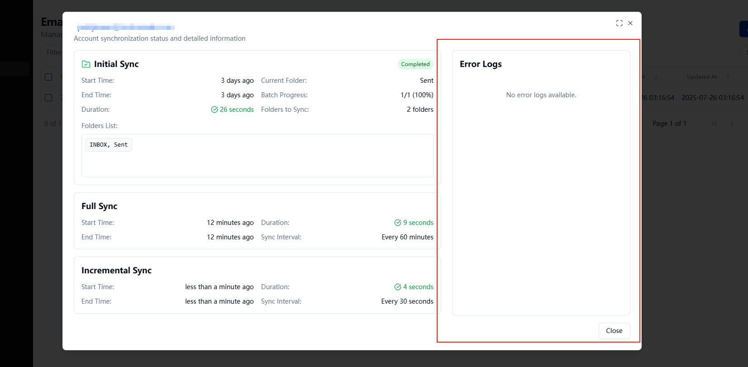Image resolution: width=748 pixels, height=367 pixels.
Task: Toggle the header select-all checkbox in background table
Action: point(48,77)
